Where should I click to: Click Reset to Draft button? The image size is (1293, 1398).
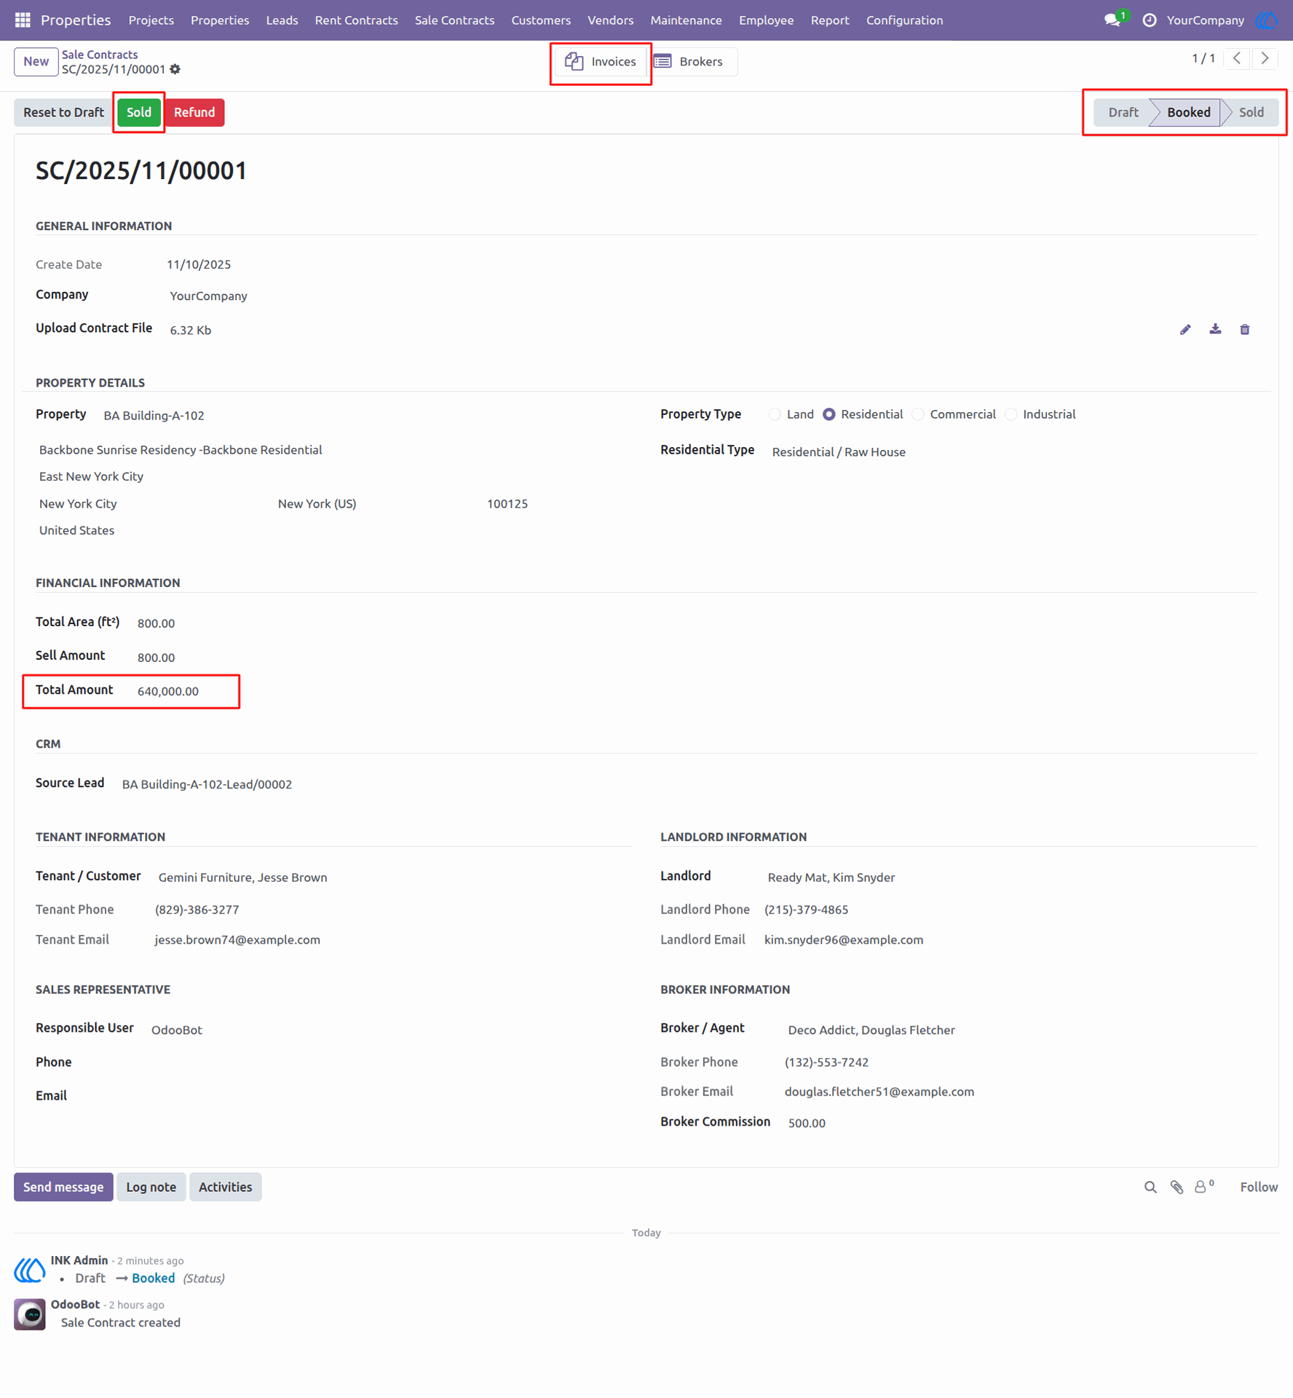tap(63, 112)
